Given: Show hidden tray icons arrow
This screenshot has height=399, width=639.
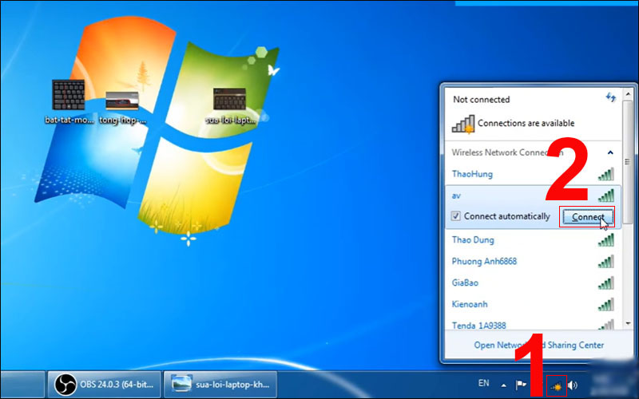Looking at the screenshot, I should click(x=504, y=385).
